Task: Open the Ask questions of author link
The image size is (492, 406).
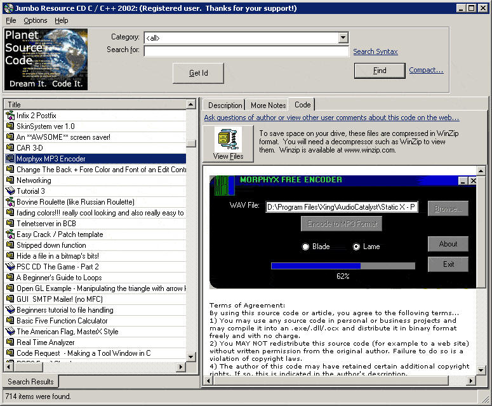Action: point(331,118)
